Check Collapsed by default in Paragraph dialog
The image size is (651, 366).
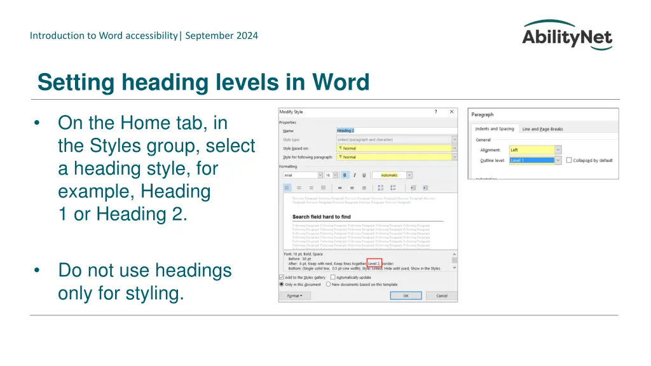pos(569,160)
